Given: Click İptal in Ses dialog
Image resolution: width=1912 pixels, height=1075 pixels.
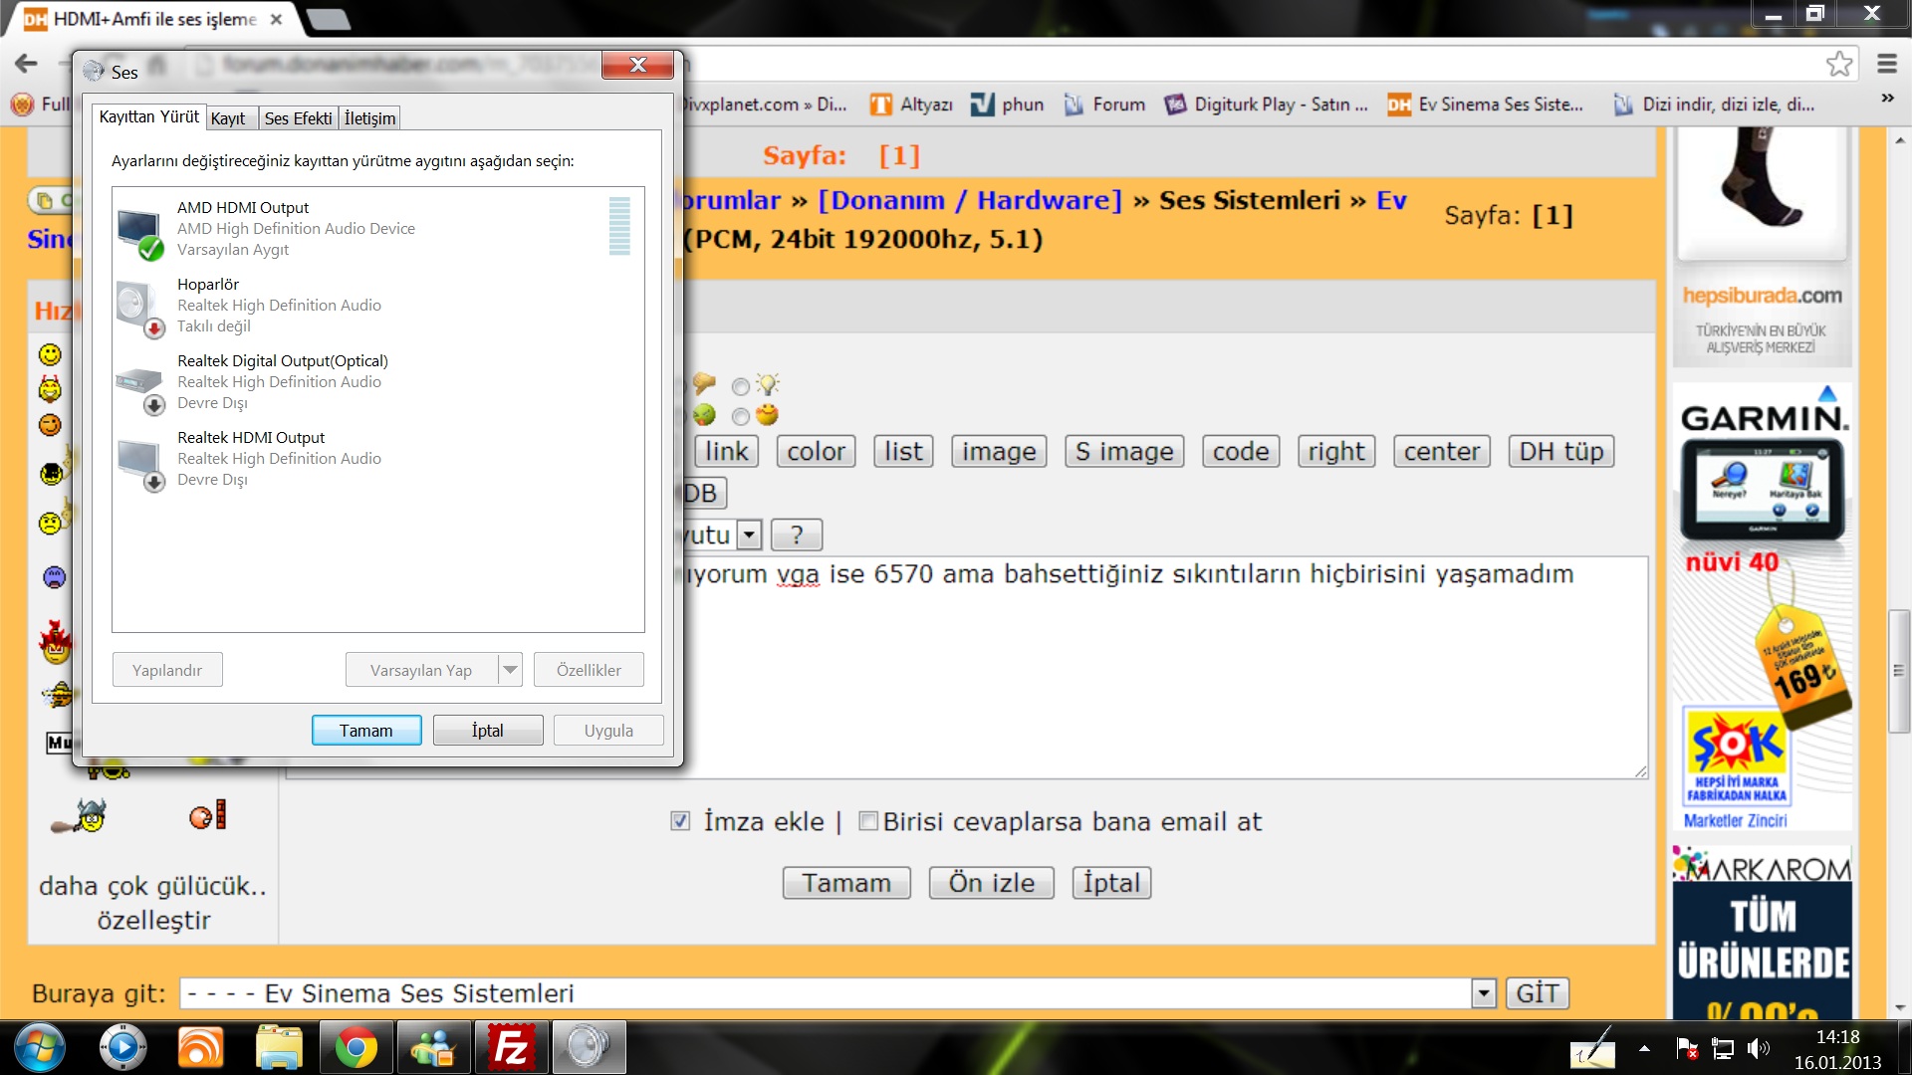Looking at the screenshot, I should tap(488, 730).
